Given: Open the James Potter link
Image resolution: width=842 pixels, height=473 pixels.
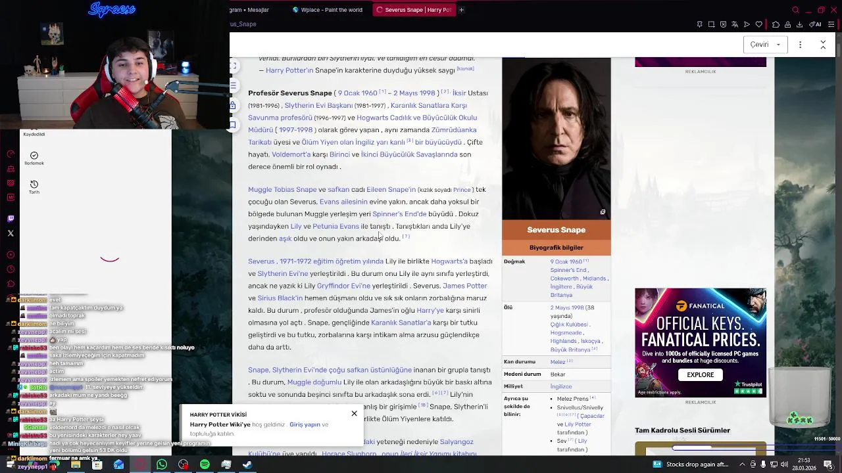Looking at the screenshot, I should (464, 286).
